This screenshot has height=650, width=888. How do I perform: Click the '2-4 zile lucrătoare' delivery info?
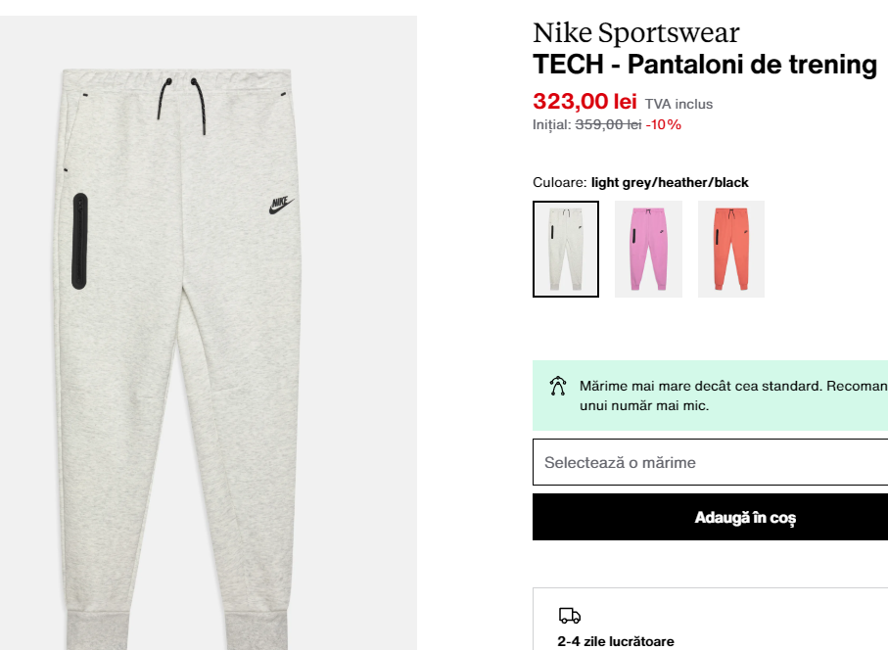point(616,641)
